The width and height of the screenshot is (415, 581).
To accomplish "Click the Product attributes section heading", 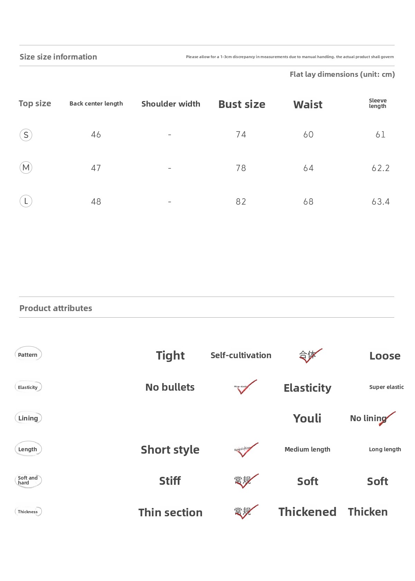I will (56, 308).
